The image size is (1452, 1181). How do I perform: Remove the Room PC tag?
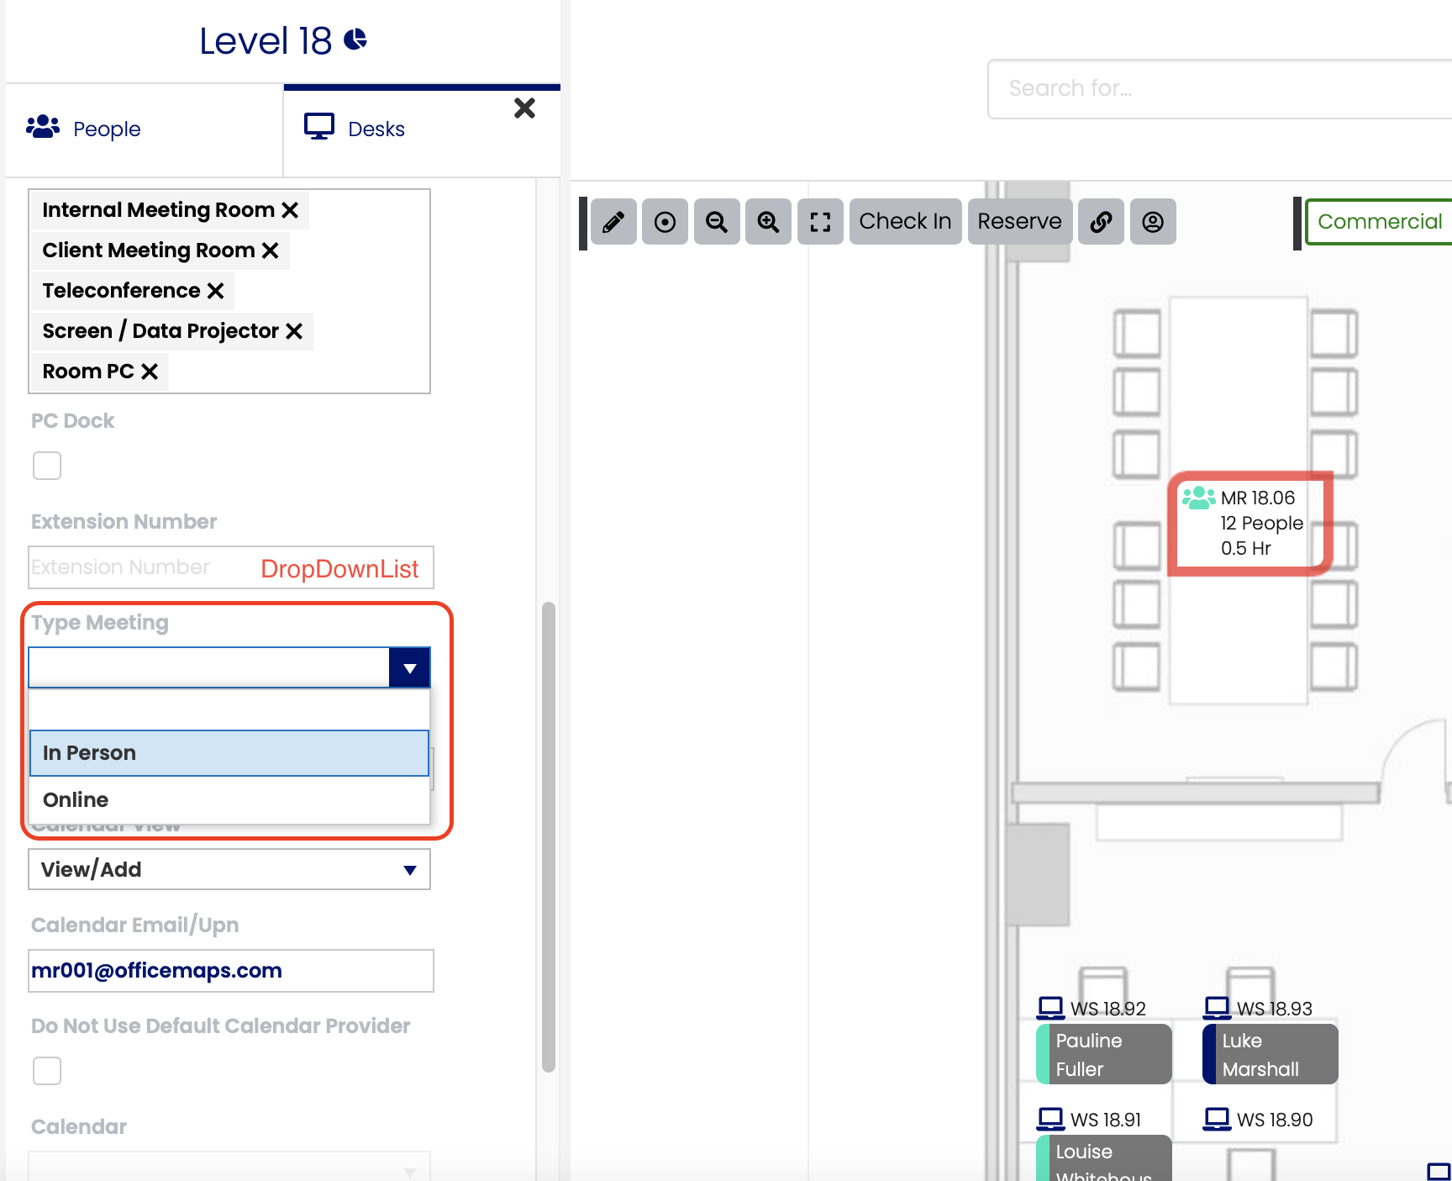click(150, 372)
